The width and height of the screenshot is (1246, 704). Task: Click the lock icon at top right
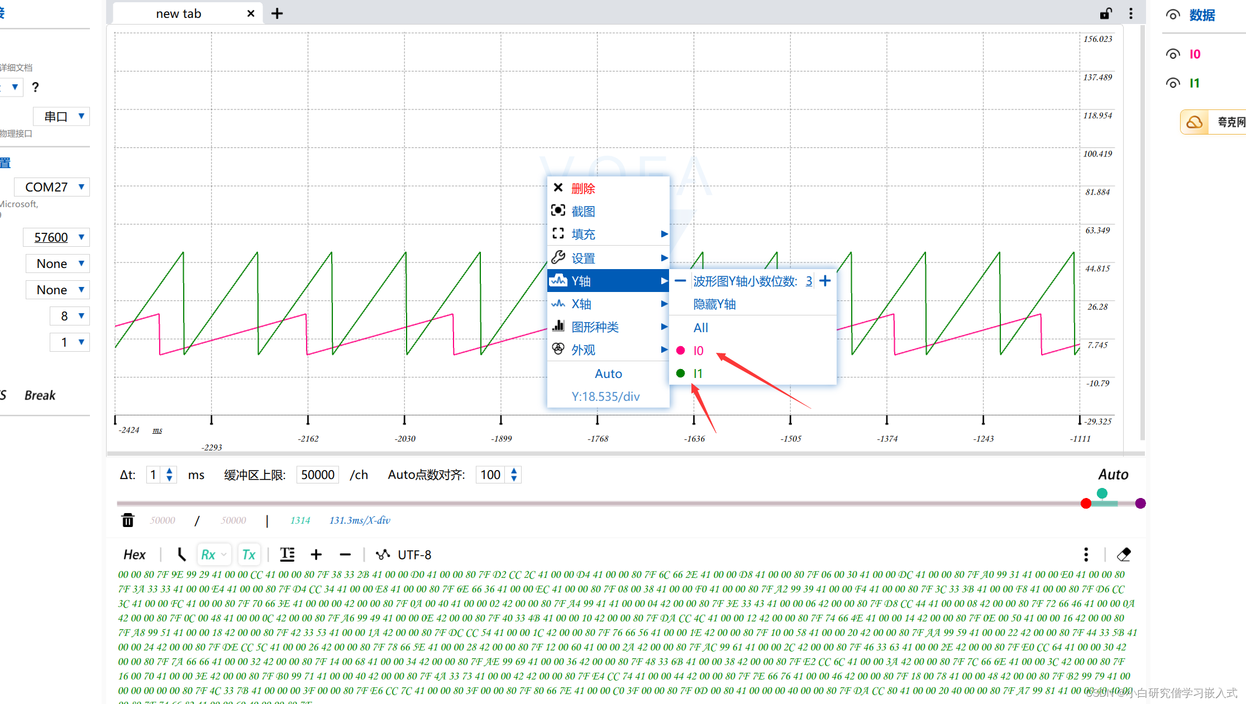point(1105,13)
